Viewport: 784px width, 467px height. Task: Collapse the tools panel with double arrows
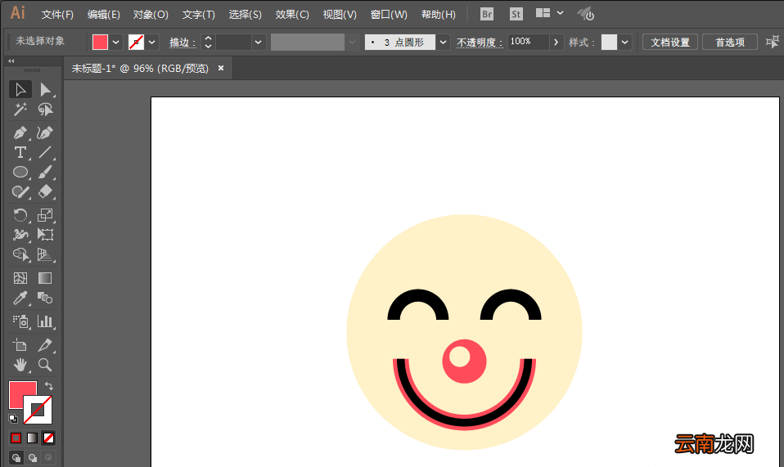point(11,61)
